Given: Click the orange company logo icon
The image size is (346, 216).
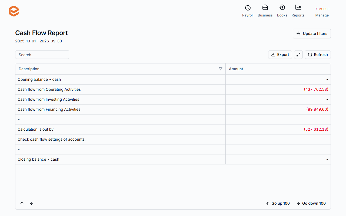Looking at the screenshot, I should [14, 11].
